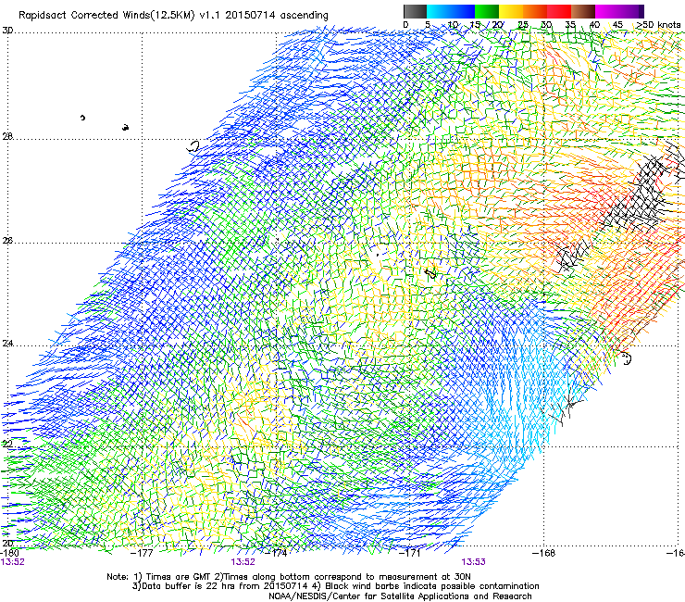This screenshot has width=685, height=602.
Task: Click the island outline near the map center
Action: point(430,273)
